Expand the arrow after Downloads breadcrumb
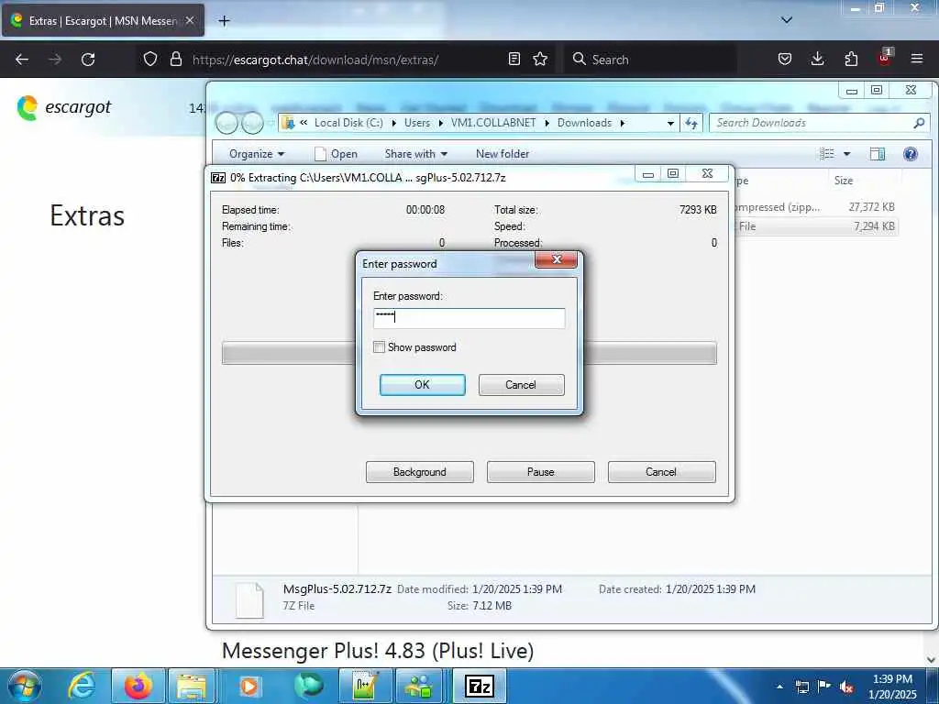The image size is (939, 704). pyautogui.click(x=623, y=123)
